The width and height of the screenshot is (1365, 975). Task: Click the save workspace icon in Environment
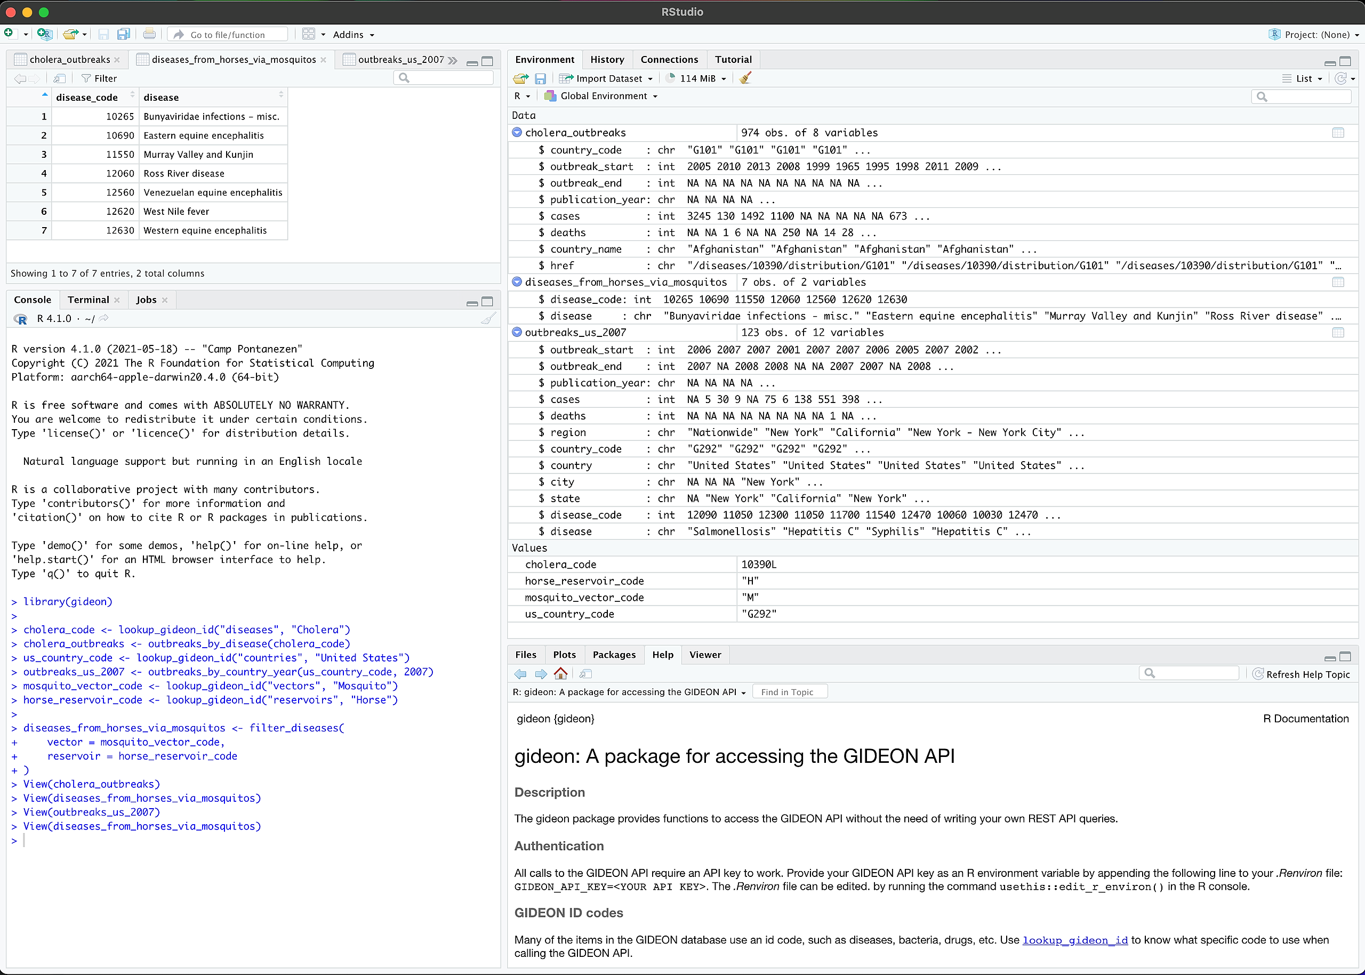coord(541,79)
